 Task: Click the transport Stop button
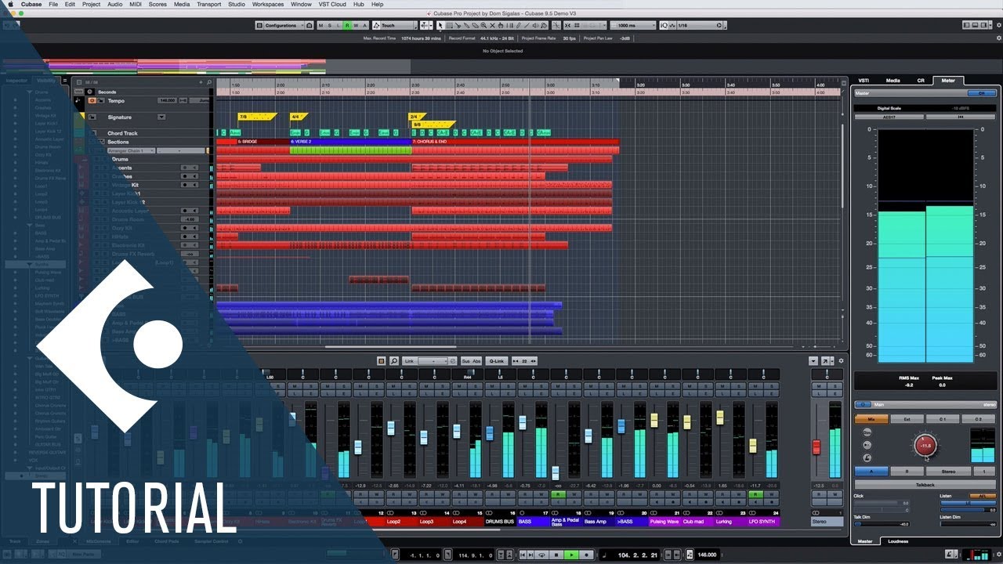pyautogui.click(x=556, y=555)
